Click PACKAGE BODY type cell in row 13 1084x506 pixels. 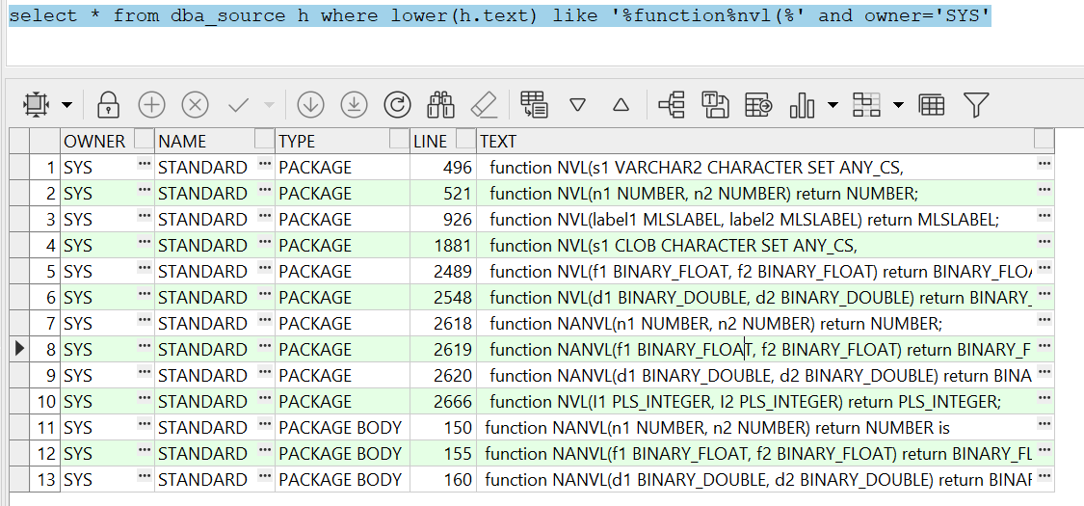pyautogui.click(x=342, y=480)
